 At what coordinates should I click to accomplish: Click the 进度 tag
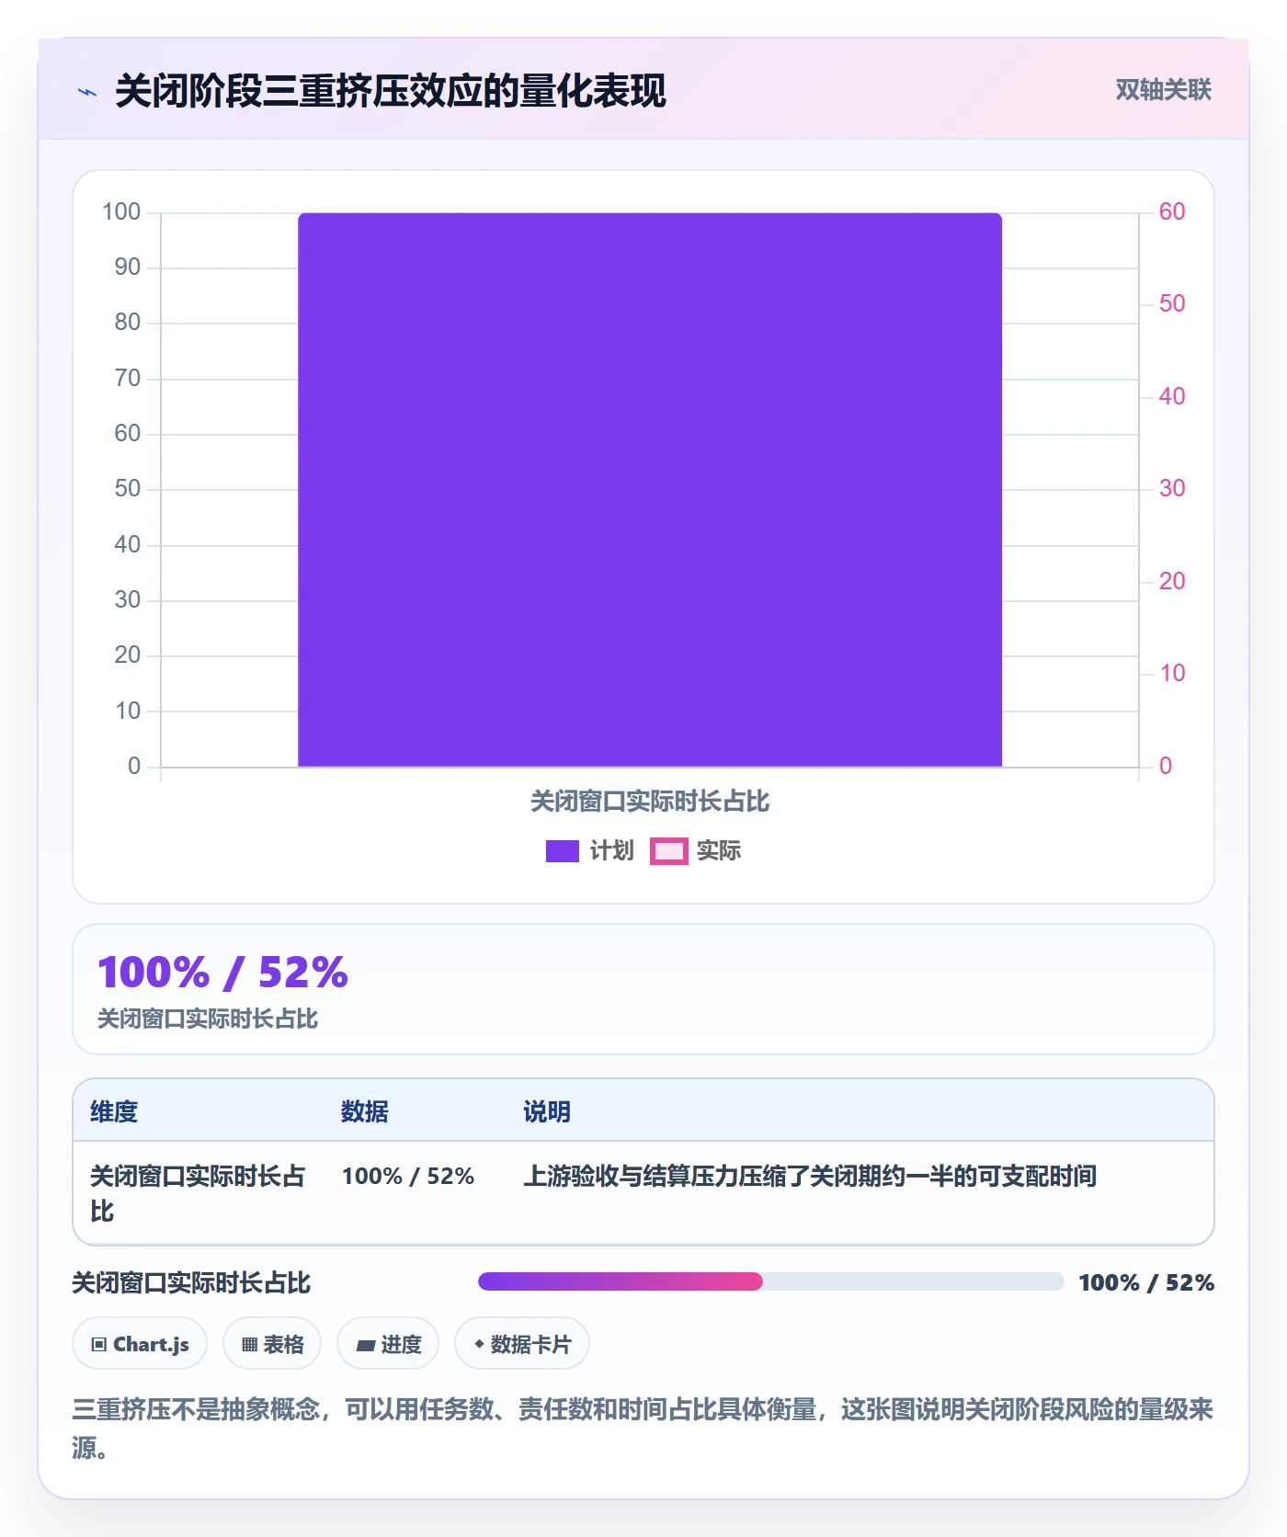point(388,1344)
